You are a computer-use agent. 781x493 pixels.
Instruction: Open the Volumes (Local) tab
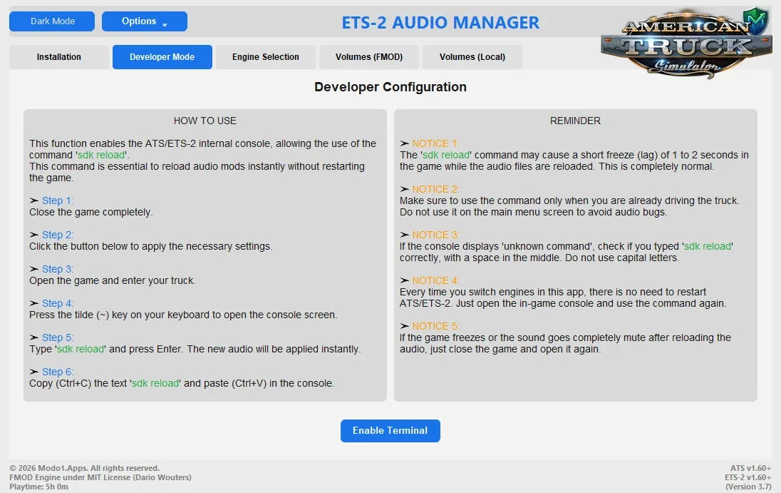click(472, 57)
